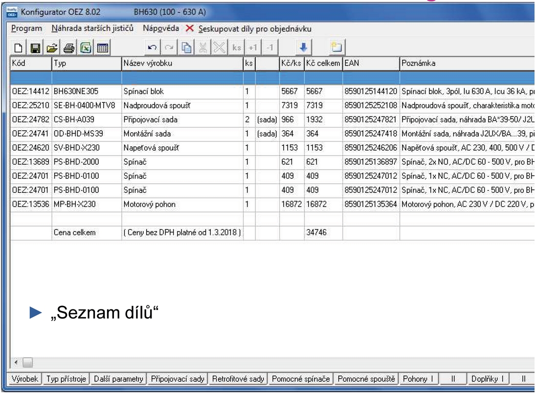
Task: Click the Montážní sada name cell
Action: coord(182,134)
